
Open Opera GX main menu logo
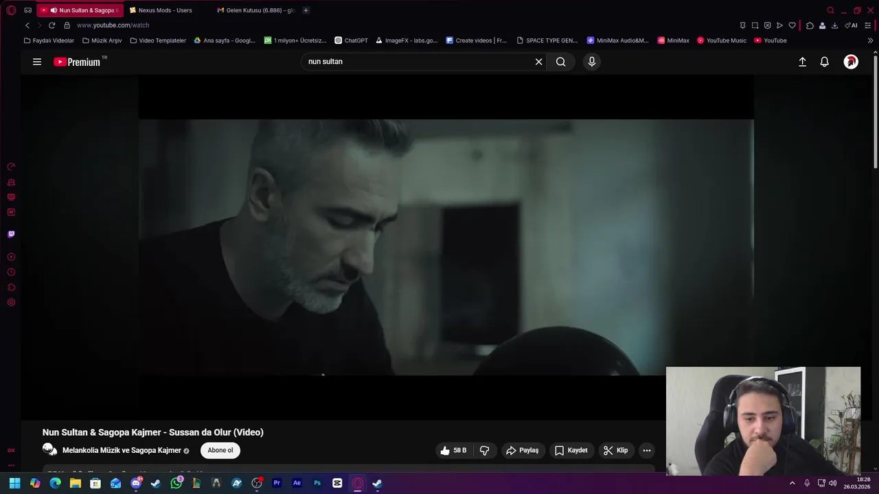[11, 10]
